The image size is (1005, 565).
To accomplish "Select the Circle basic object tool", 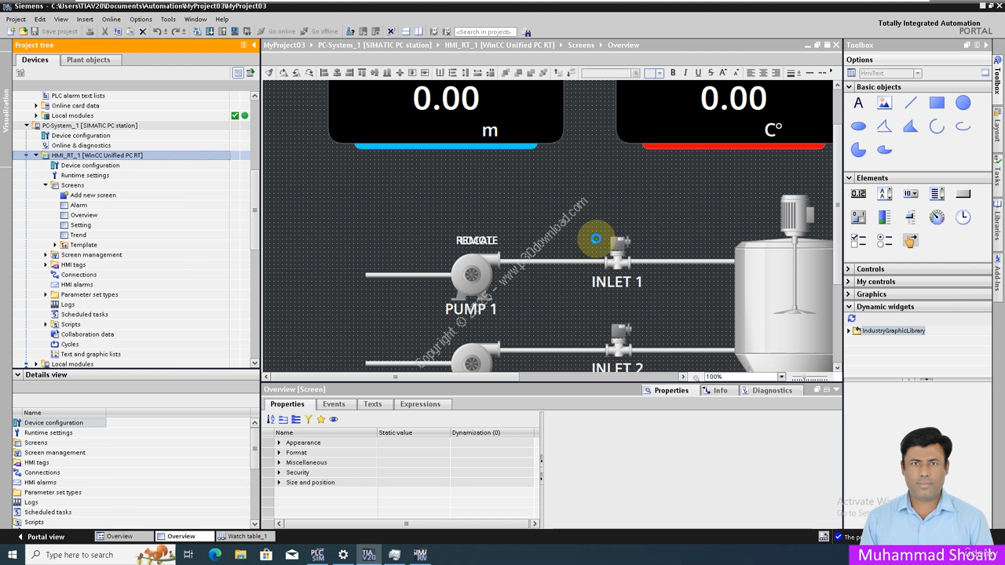I will 963,103.
